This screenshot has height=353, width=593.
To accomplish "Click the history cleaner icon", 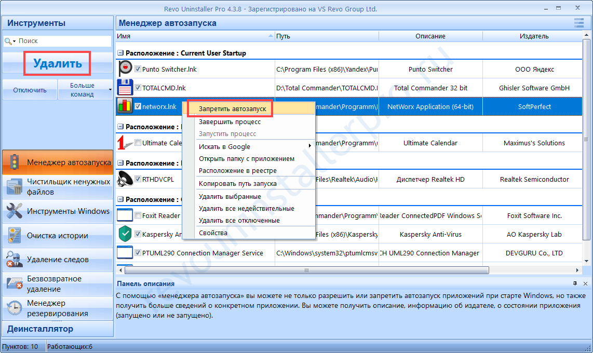I will pos(15,235).
